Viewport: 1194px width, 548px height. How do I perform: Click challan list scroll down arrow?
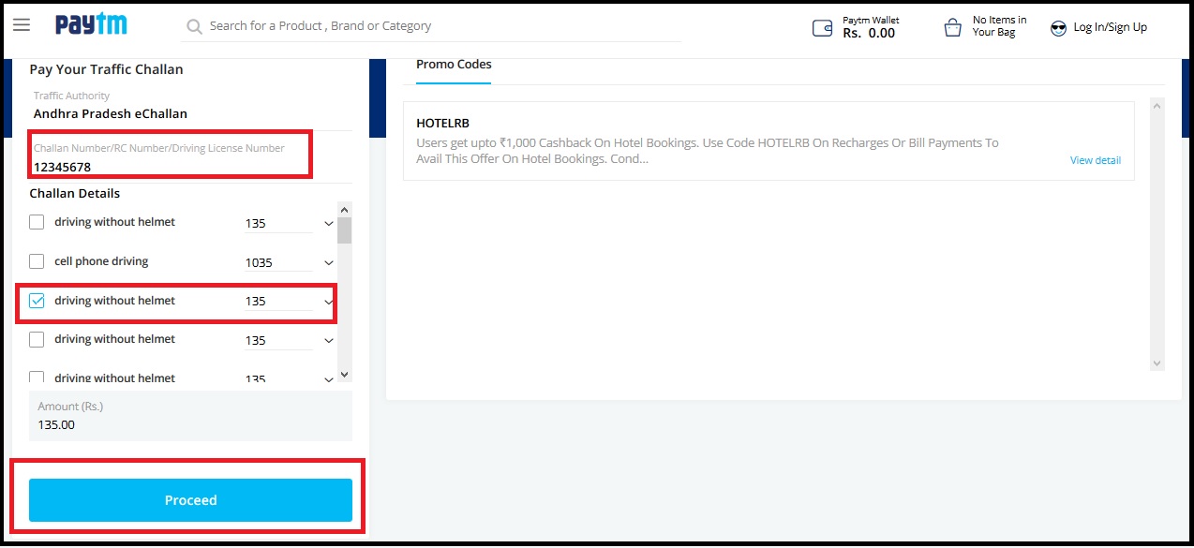(x=344, y=374)
